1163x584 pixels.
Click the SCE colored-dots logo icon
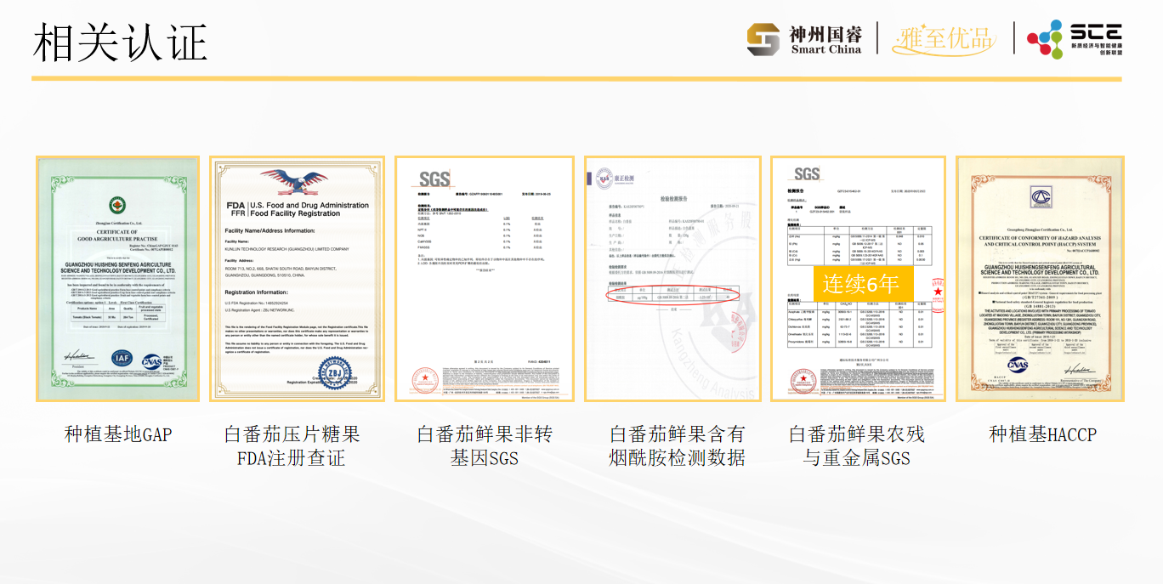pos(1044,39)
